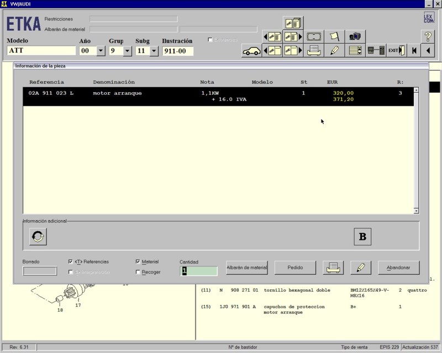This screenshot has height=353, width=442.
Task: Click the parts list scroll up arrow
Action: tap(416, 90)
